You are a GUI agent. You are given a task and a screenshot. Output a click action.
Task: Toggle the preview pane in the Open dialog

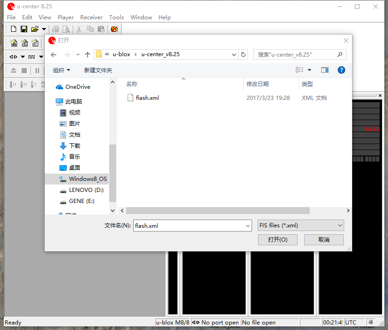pyautogui.click(x=325, y=70)
